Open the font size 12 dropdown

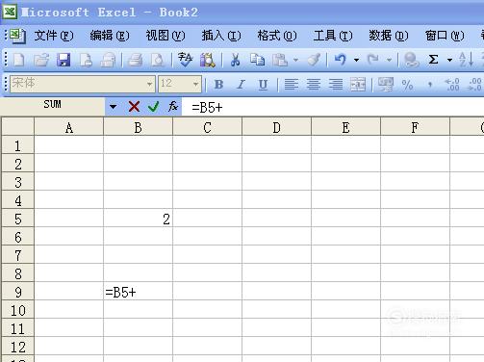click(x=195, y=85)
